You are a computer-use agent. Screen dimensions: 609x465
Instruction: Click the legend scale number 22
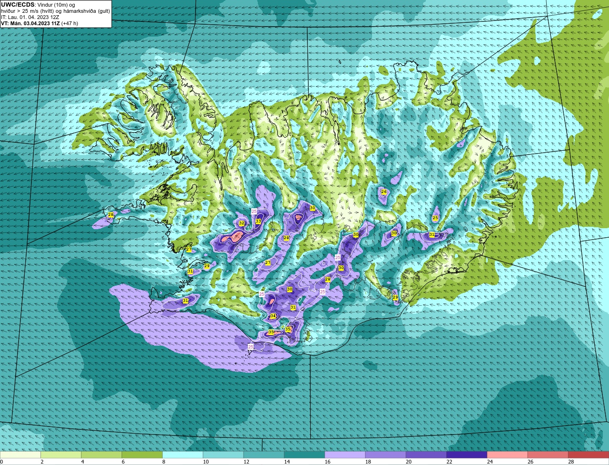449,462
